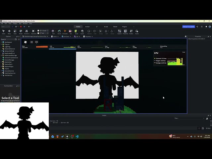Screen dimensions: 212x159
Task: Click the Explorer search field
Action: (8, 39)
